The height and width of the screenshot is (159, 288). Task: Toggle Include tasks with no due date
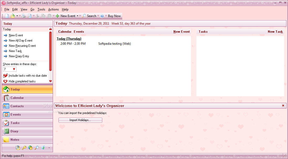pyautogui.click(x=25, y=76)
